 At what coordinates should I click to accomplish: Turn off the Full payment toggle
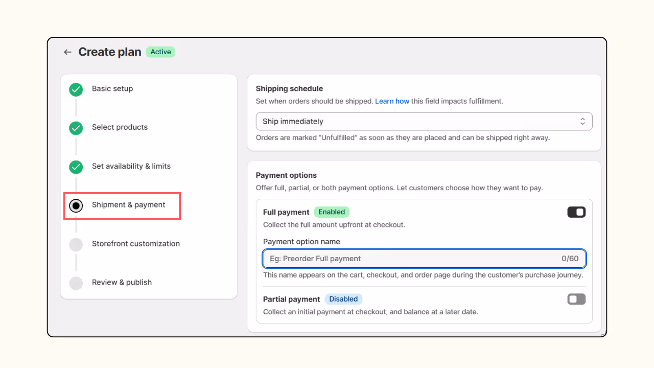576,212
